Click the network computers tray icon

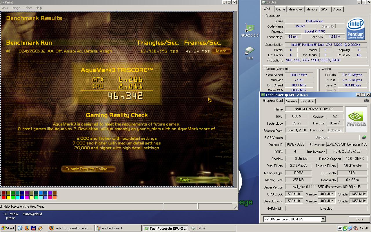[350, 228]
